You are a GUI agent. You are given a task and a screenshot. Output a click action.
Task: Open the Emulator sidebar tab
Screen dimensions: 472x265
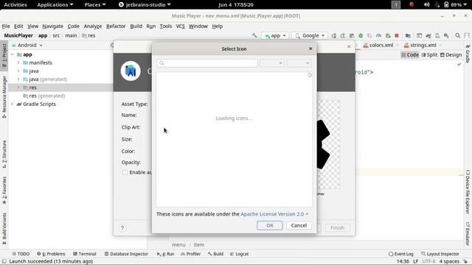click(x=468, y=234)
